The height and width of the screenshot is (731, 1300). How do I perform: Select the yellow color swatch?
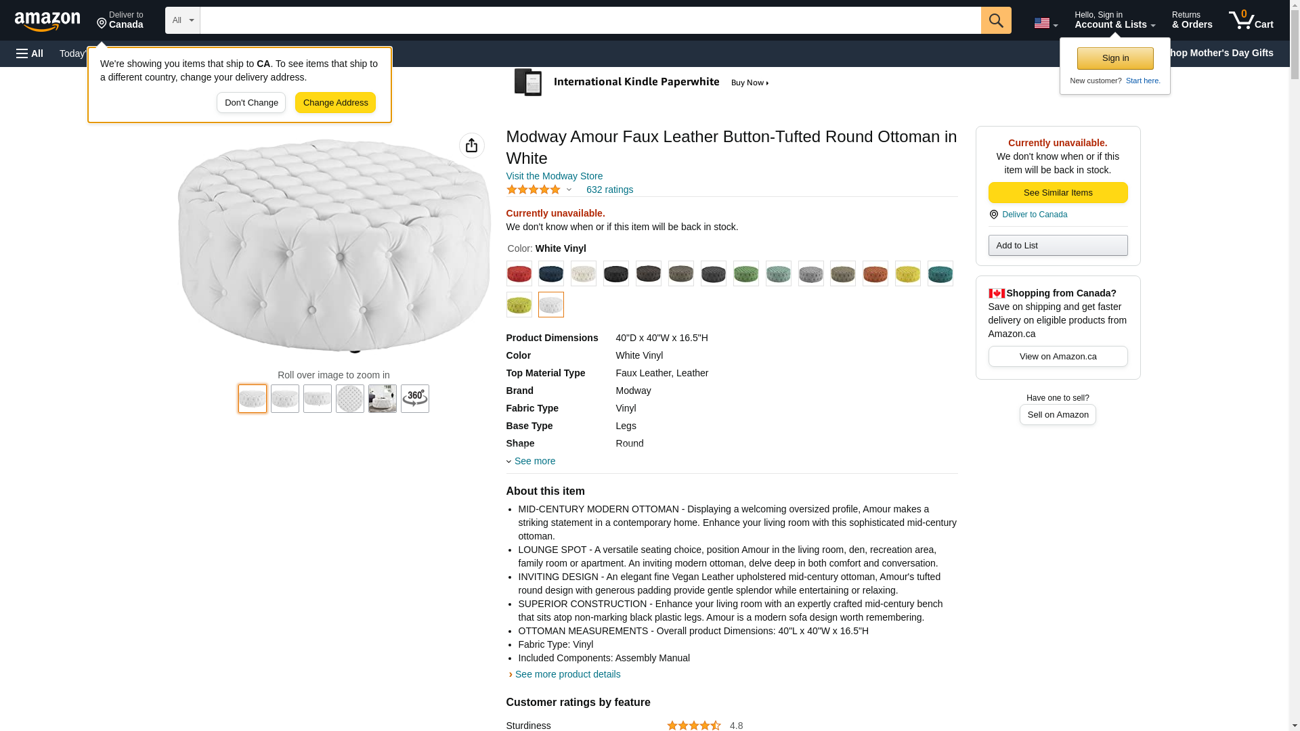(x=908, y=273)
